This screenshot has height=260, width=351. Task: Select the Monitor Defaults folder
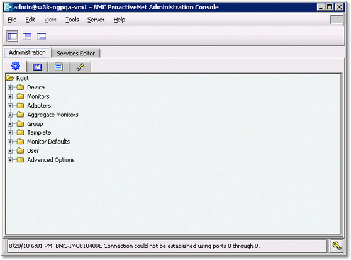[48, 142]
